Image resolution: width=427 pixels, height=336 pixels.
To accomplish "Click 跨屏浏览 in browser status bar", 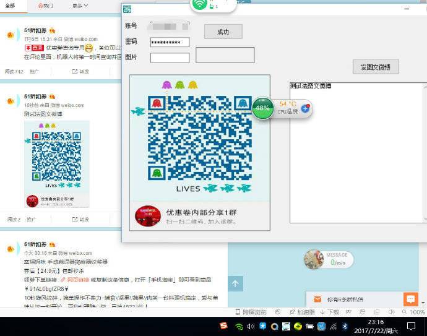I will (x=251, y=312).
